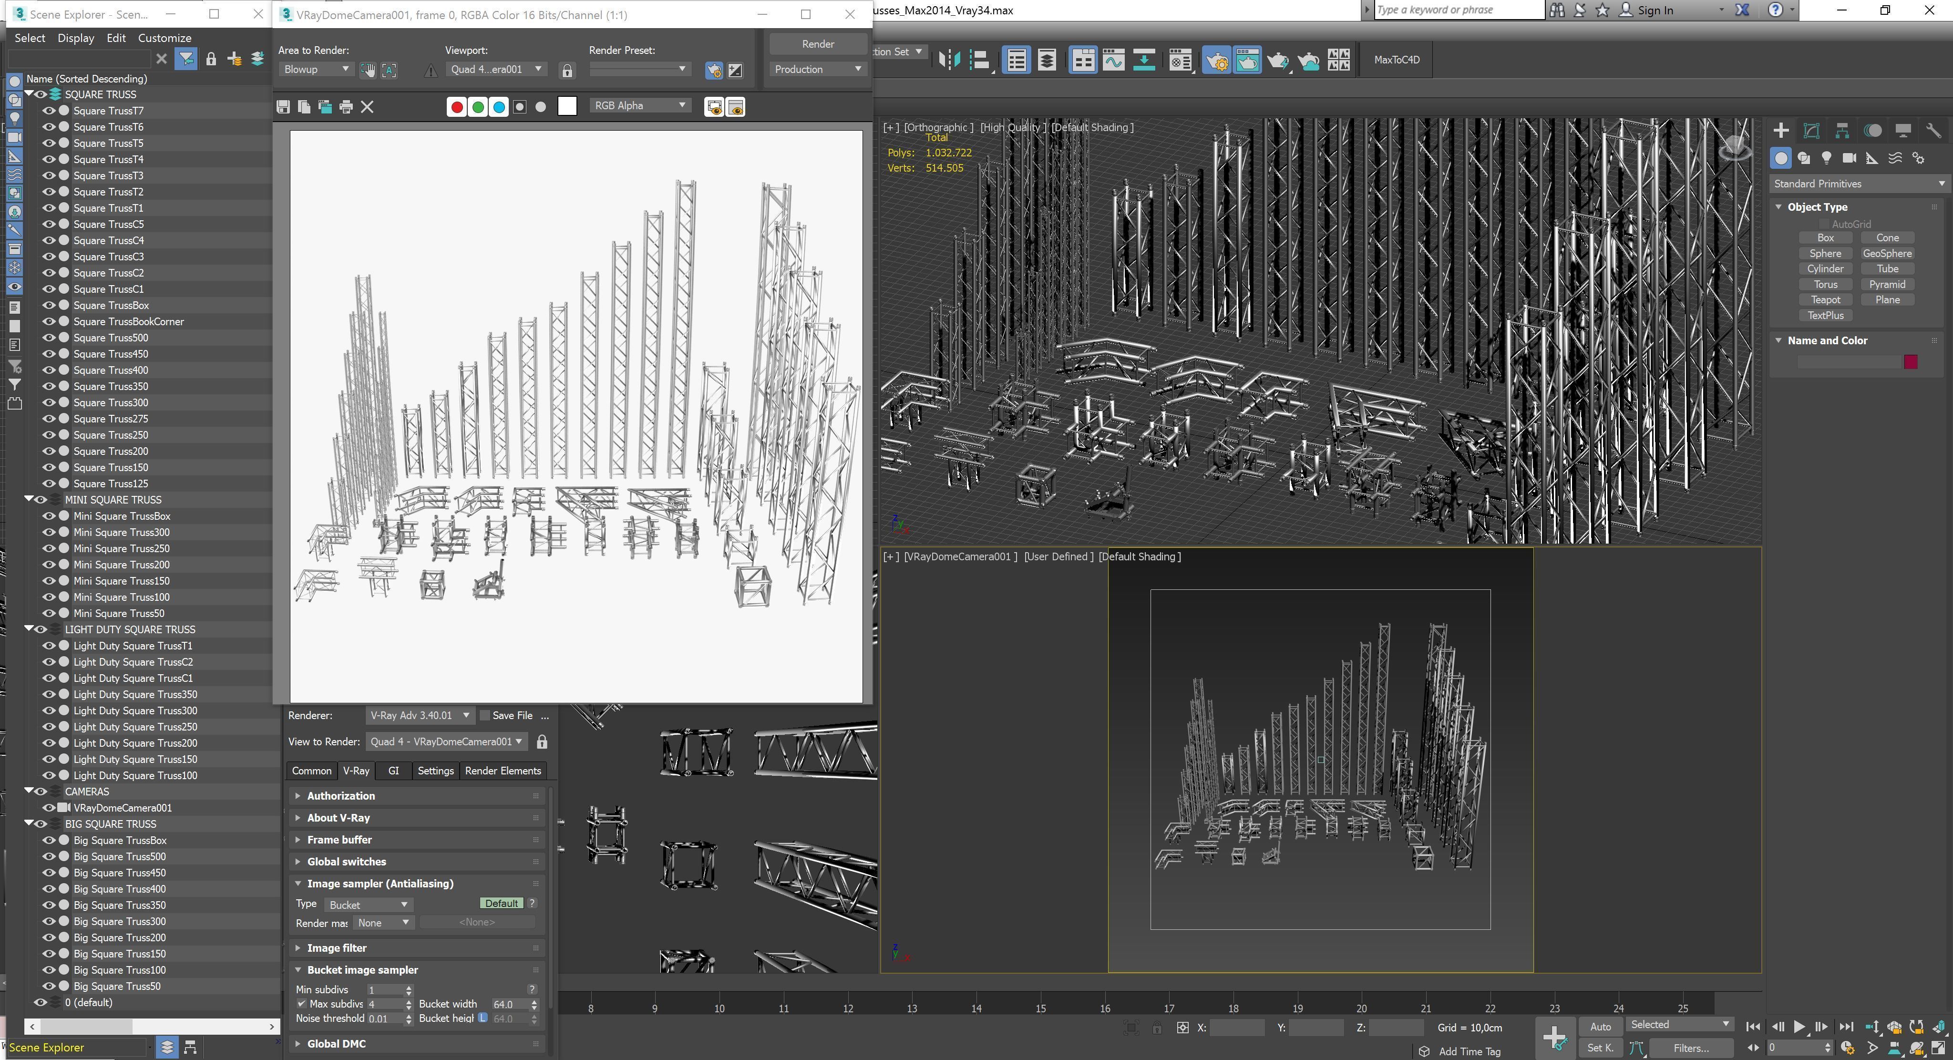Expand the Global switches rollout

pos(347,861)
